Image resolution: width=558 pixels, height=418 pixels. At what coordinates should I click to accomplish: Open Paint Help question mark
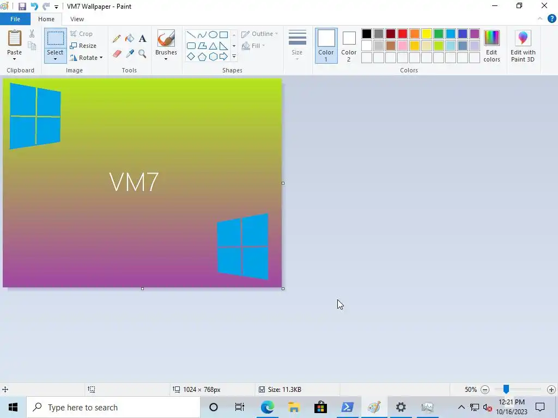pos(551,19)
